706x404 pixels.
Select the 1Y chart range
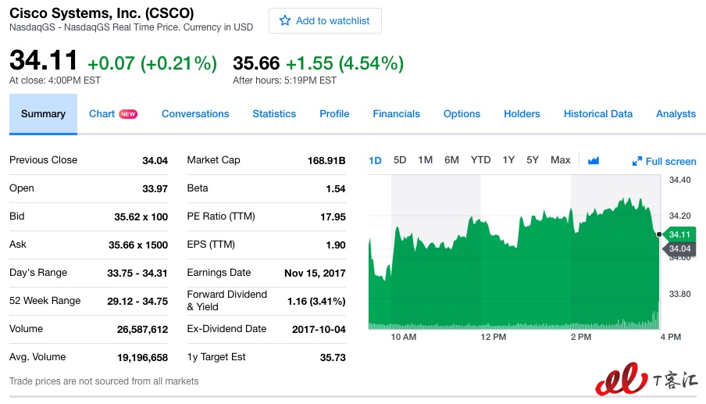point(508,160)
